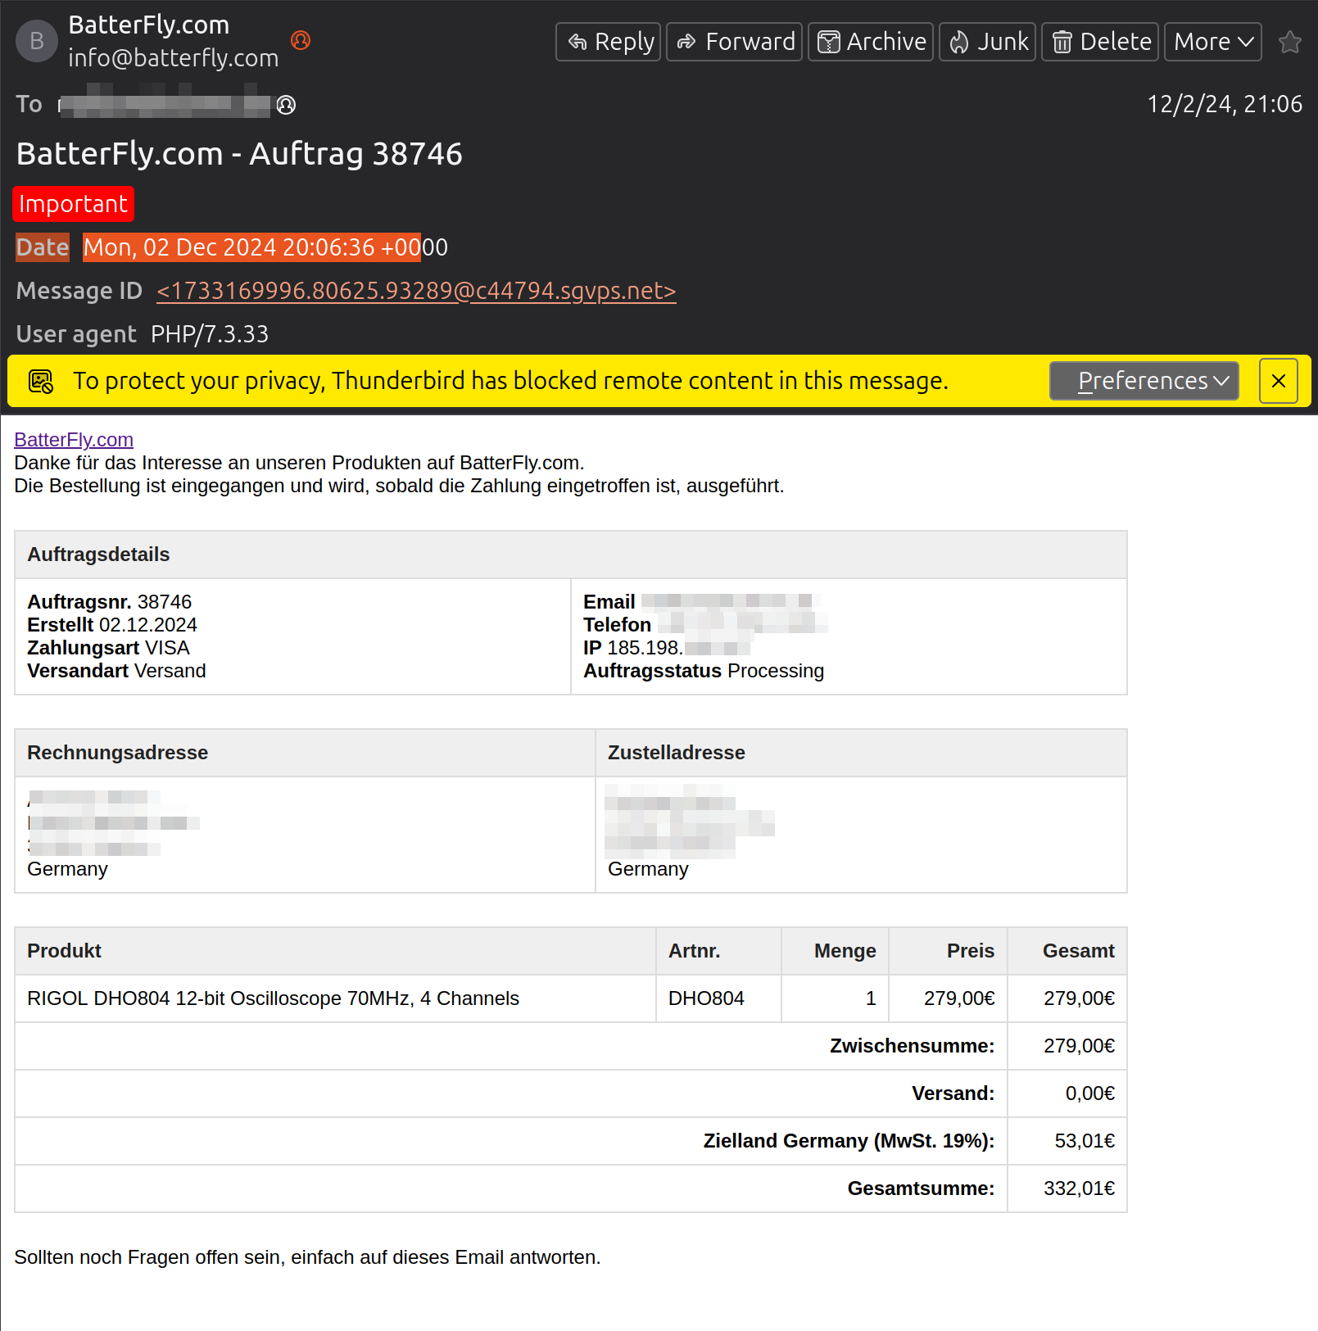Viewport: 1318px width, 1331px height.
Task: Click the Versand cost 0,00€
Action: [1090, 1093]
